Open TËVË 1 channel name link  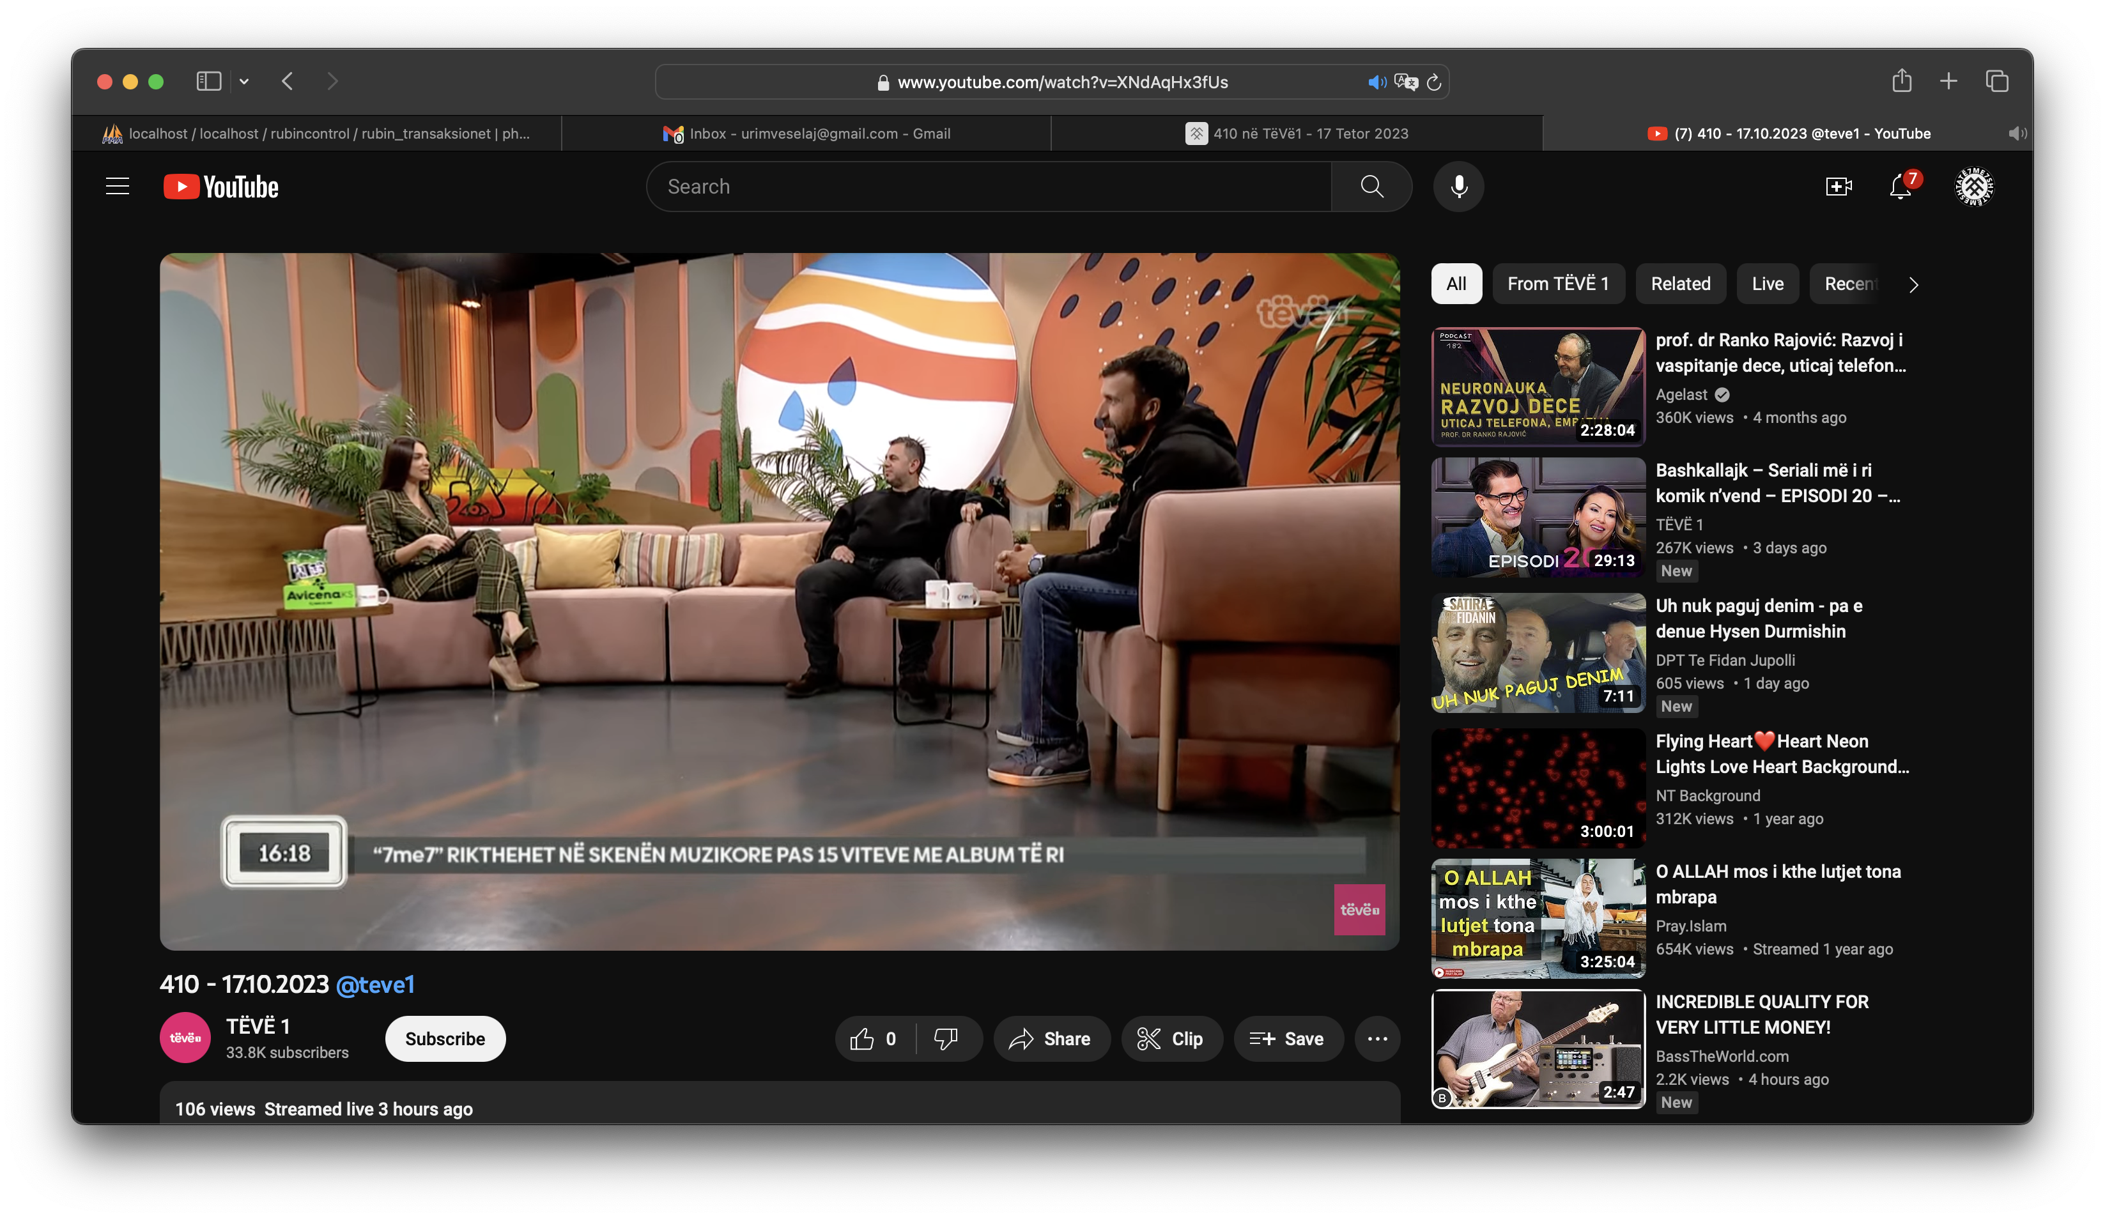click(x=258, y=1026)
